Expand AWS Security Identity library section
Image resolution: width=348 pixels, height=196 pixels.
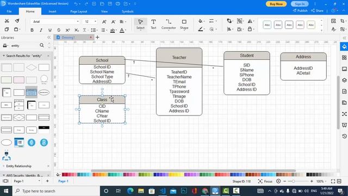tap(4, 175)
